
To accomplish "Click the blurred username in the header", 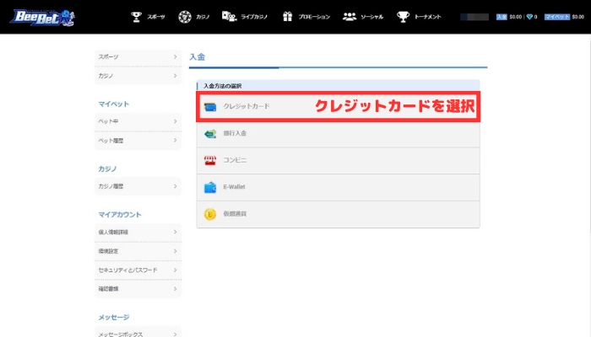I will coord(474,17).
